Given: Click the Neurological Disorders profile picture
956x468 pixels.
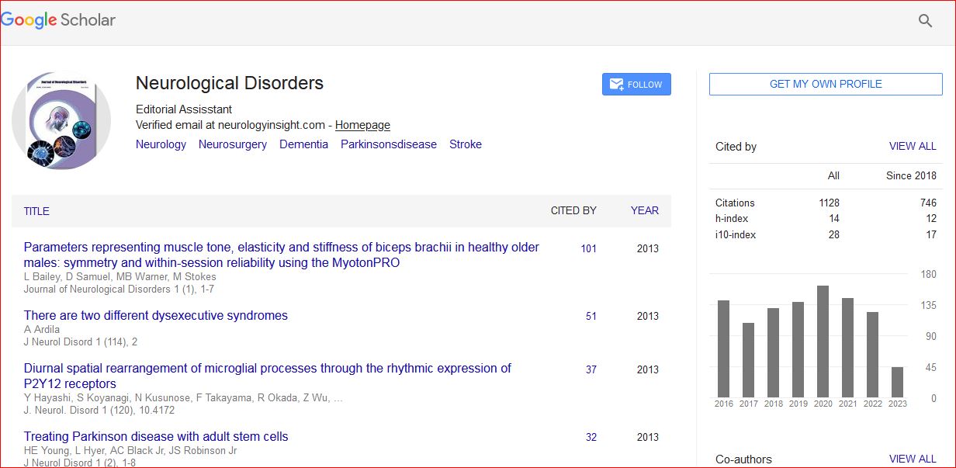Looking at the screenshot, I should click(x=61, y=120).
